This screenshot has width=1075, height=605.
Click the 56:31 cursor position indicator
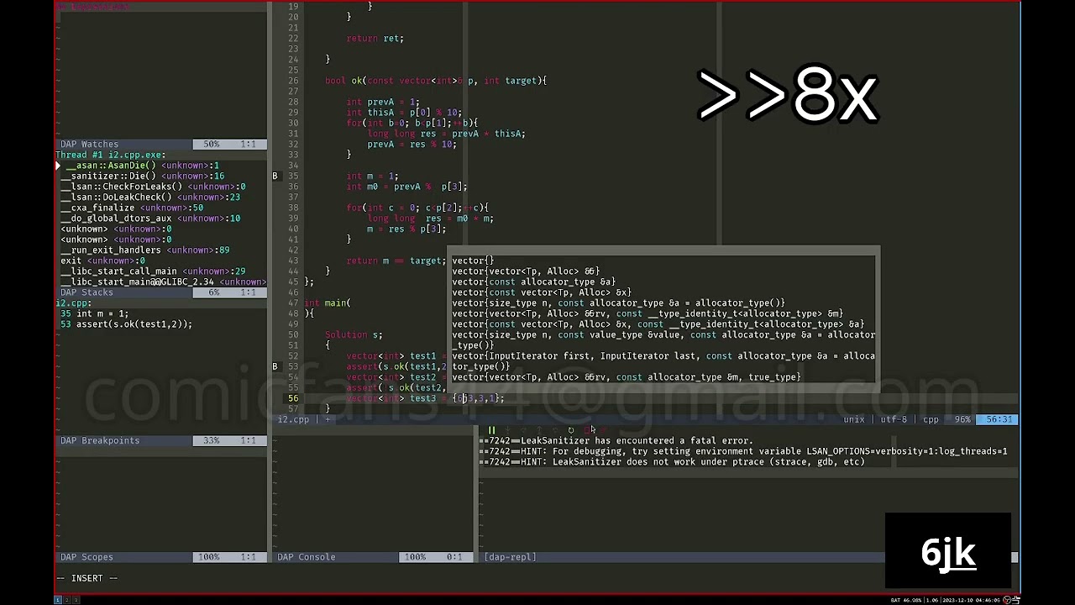[998, 419]
